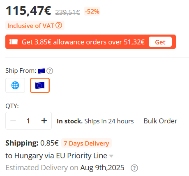This screenshot has width=189, height=176.
Task: Select the global warehouse globe option
Action: pyautogui.click(x=15, y=85)
